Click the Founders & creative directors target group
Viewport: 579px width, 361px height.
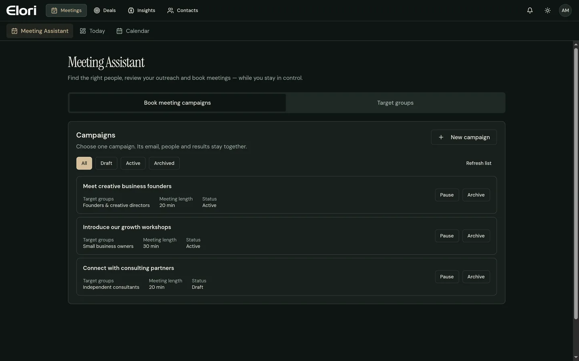(x=116, y=205)
